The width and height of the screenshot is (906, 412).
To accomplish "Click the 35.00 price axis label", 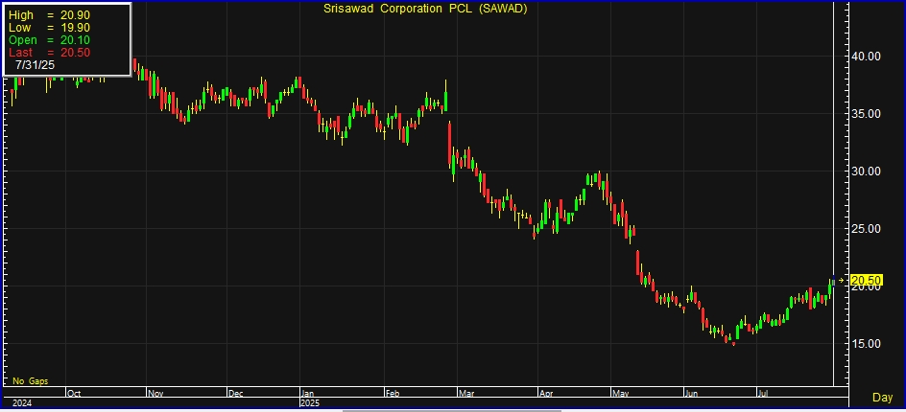I will coord(866,114).
